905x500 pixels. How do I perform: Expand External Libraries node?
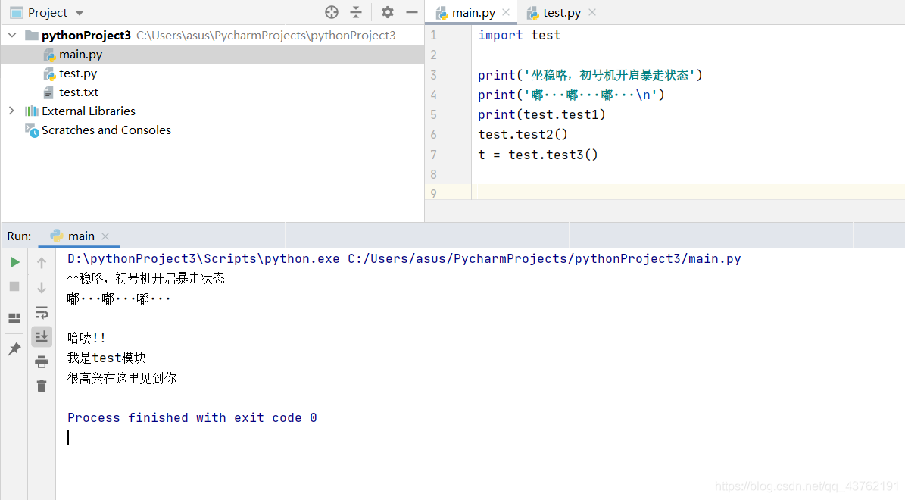11,111
